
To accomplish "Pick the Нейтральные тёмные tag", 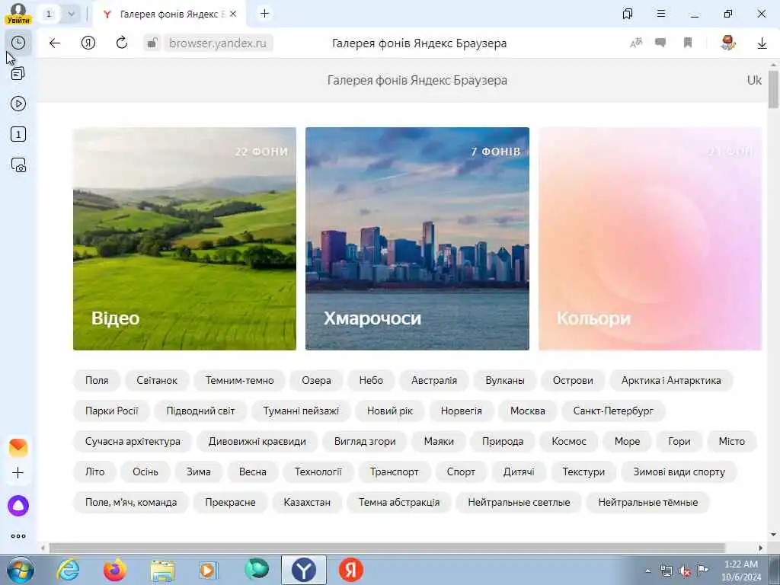I will coord(647,502).
